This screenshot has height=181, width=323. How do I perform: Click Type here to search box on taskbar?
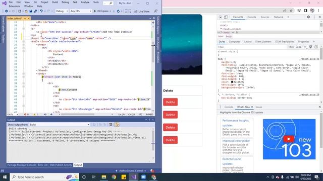[x=44, y=177]
